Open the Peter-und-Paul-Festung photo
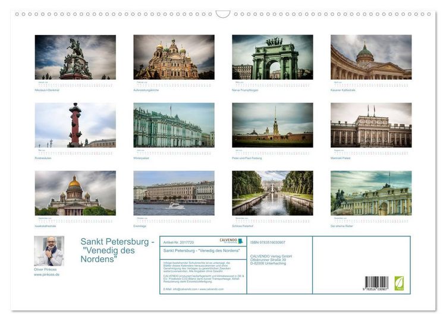446x321 pixels. coord(272,125)
